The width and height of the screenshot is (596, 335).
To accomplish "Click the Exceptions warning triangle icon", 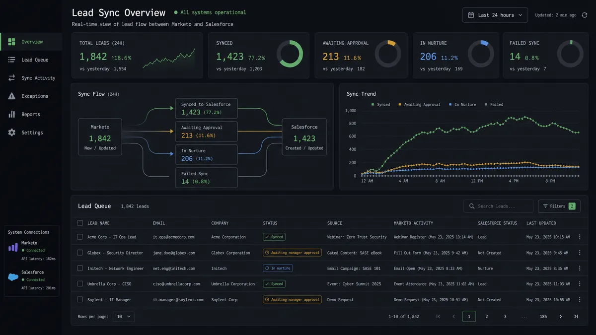I will [x=12, y=96].
